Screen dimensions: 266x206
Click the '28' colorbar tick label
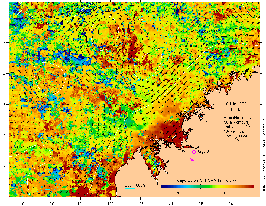click(178, 193)
